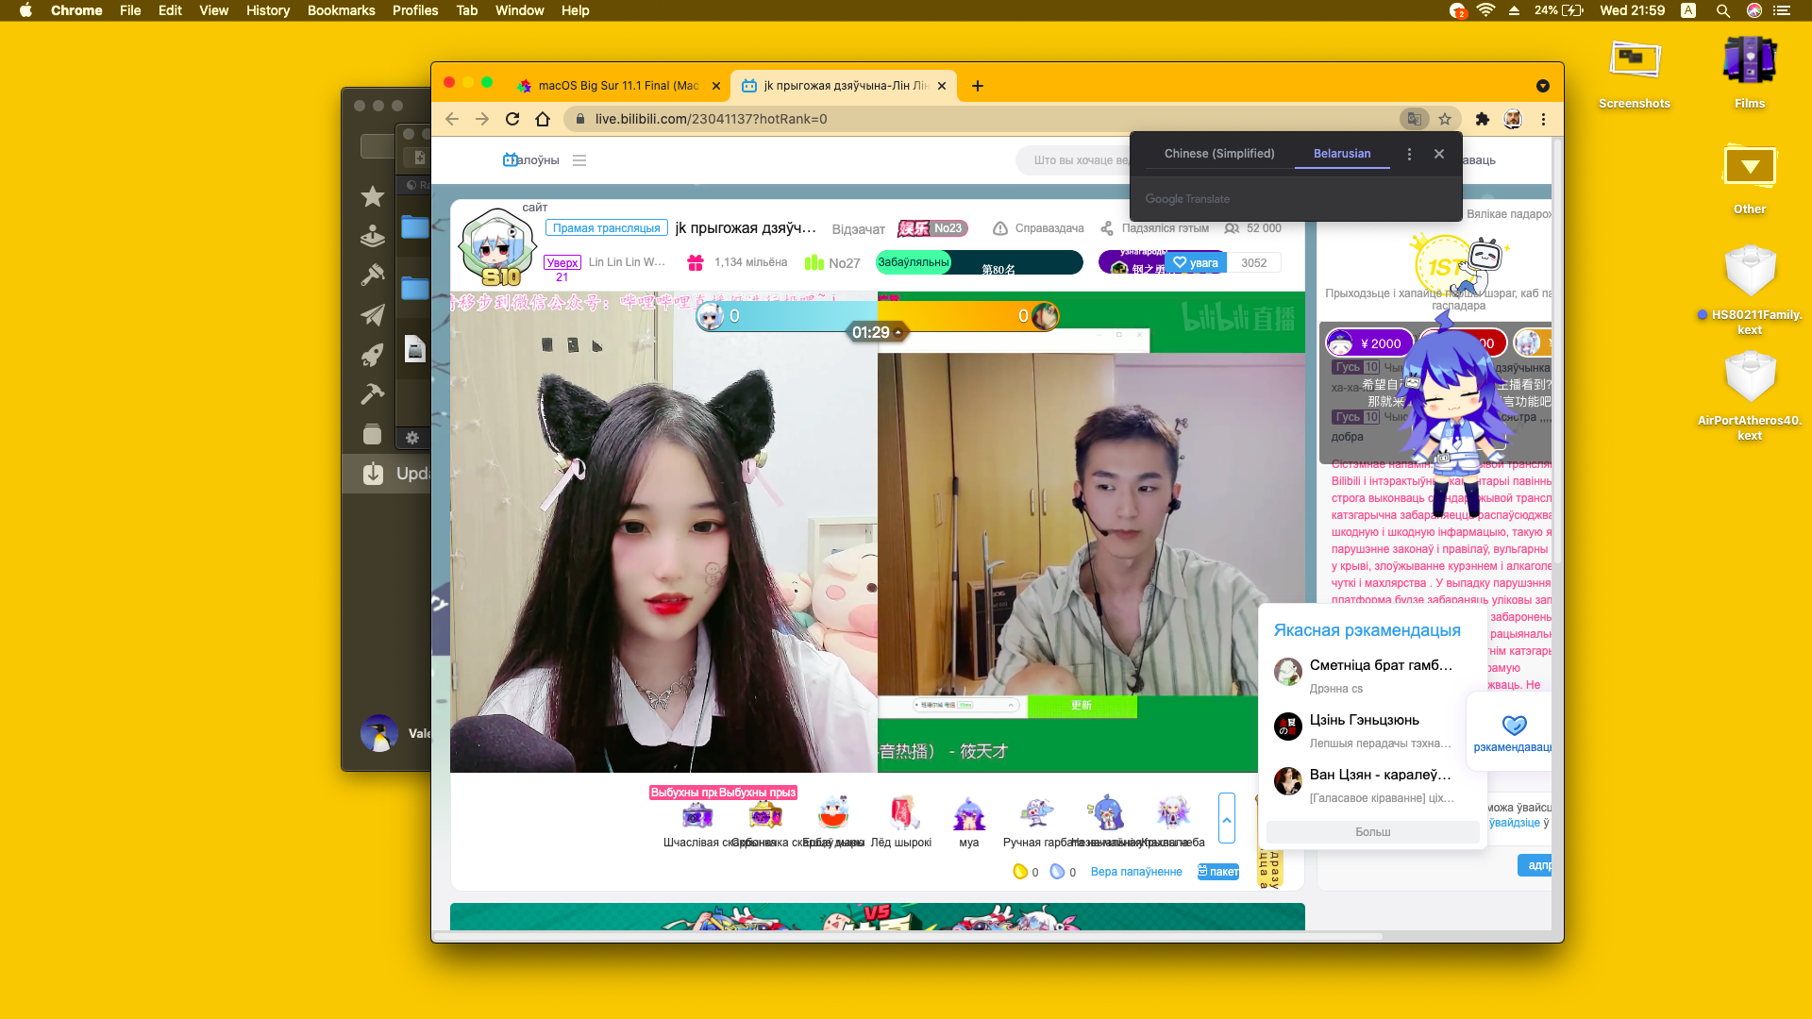The height and width of the screenshot is (1019, 1812).
Task: Select the Ручная гарбата gift
Action: tap(1037, 813)
